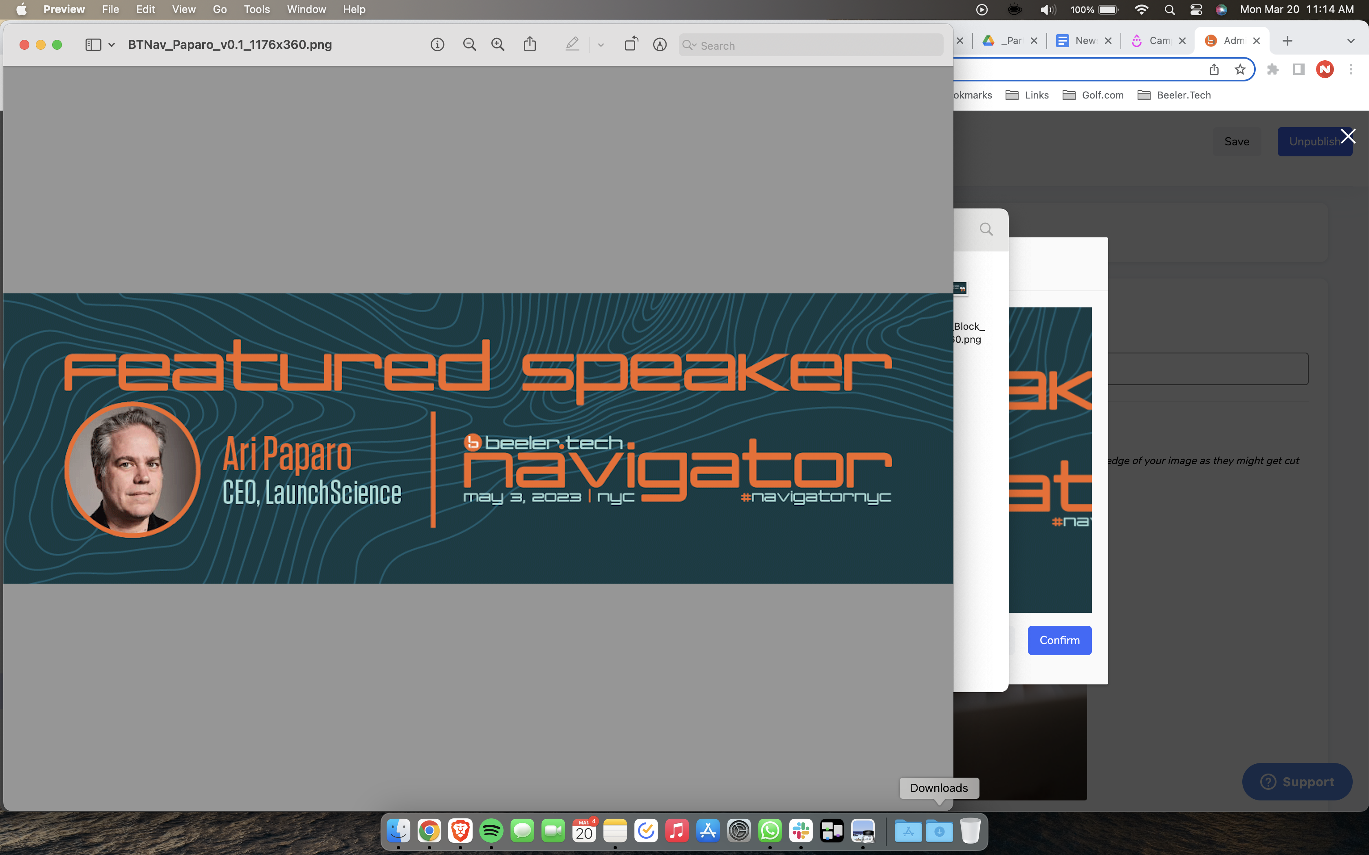Bookmark this page with the star icon

[1240, 69]
